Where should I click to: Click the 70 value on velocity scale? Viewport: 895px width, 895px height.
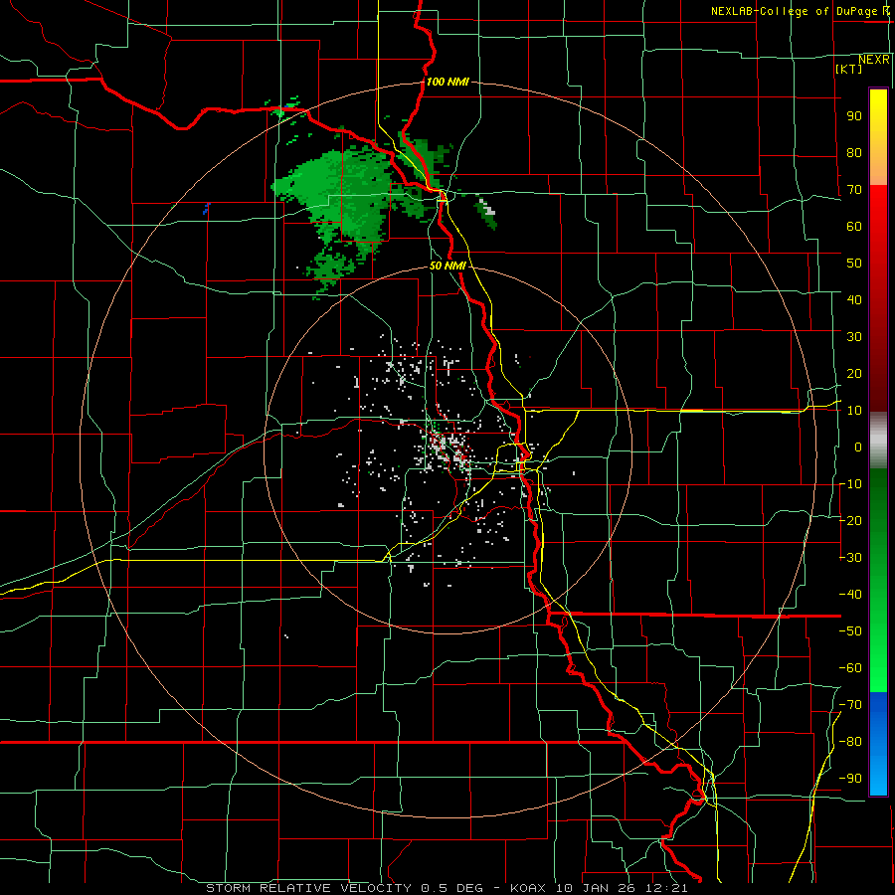tap(854, 190)
